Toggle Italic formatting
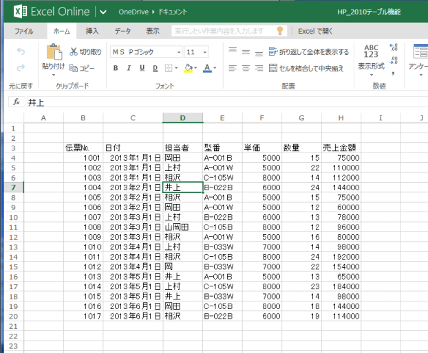The width and height of the screenshot is (428, 353). pos(128,68)
